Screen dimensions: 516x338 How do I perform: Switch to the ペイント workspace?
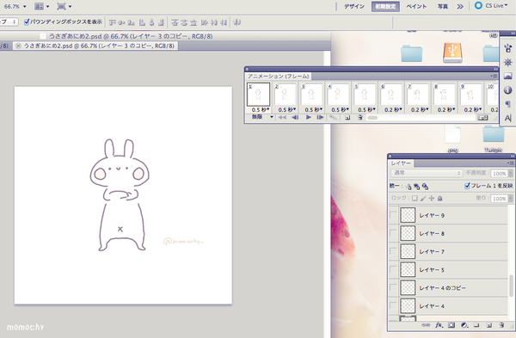point(416,6)
